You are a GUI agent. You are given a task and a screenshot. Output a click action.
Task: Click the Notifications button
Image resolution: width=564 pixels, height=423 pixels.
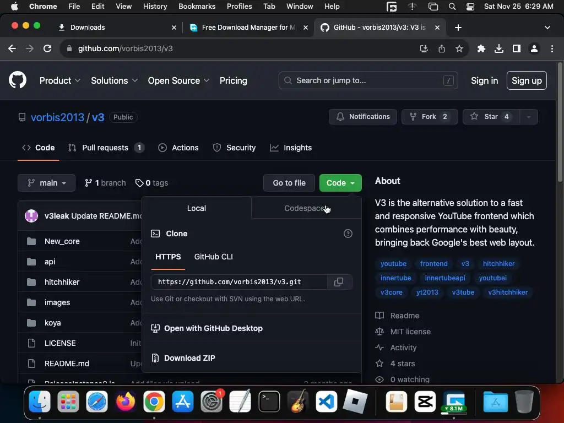pyautogui.click(x=362, y=117)
